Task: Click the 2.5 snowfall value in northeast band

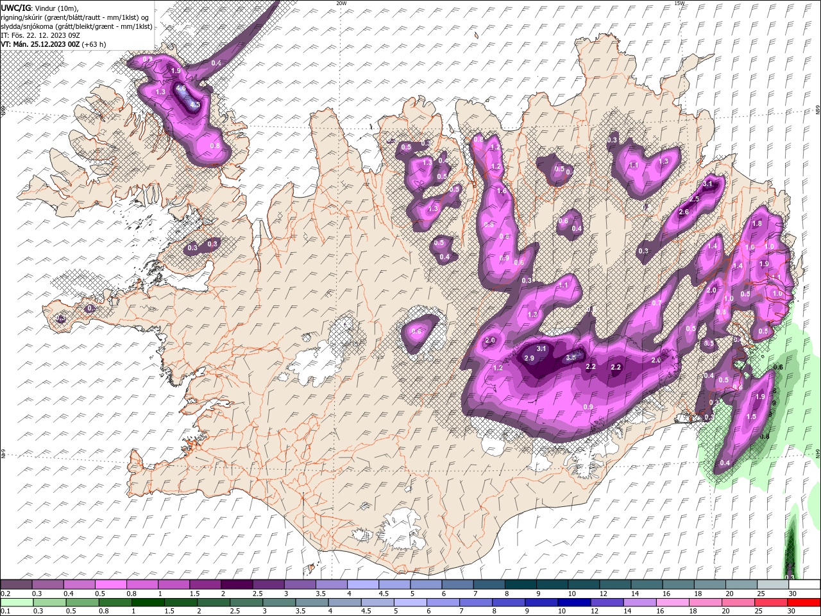Action: point(694,199)
